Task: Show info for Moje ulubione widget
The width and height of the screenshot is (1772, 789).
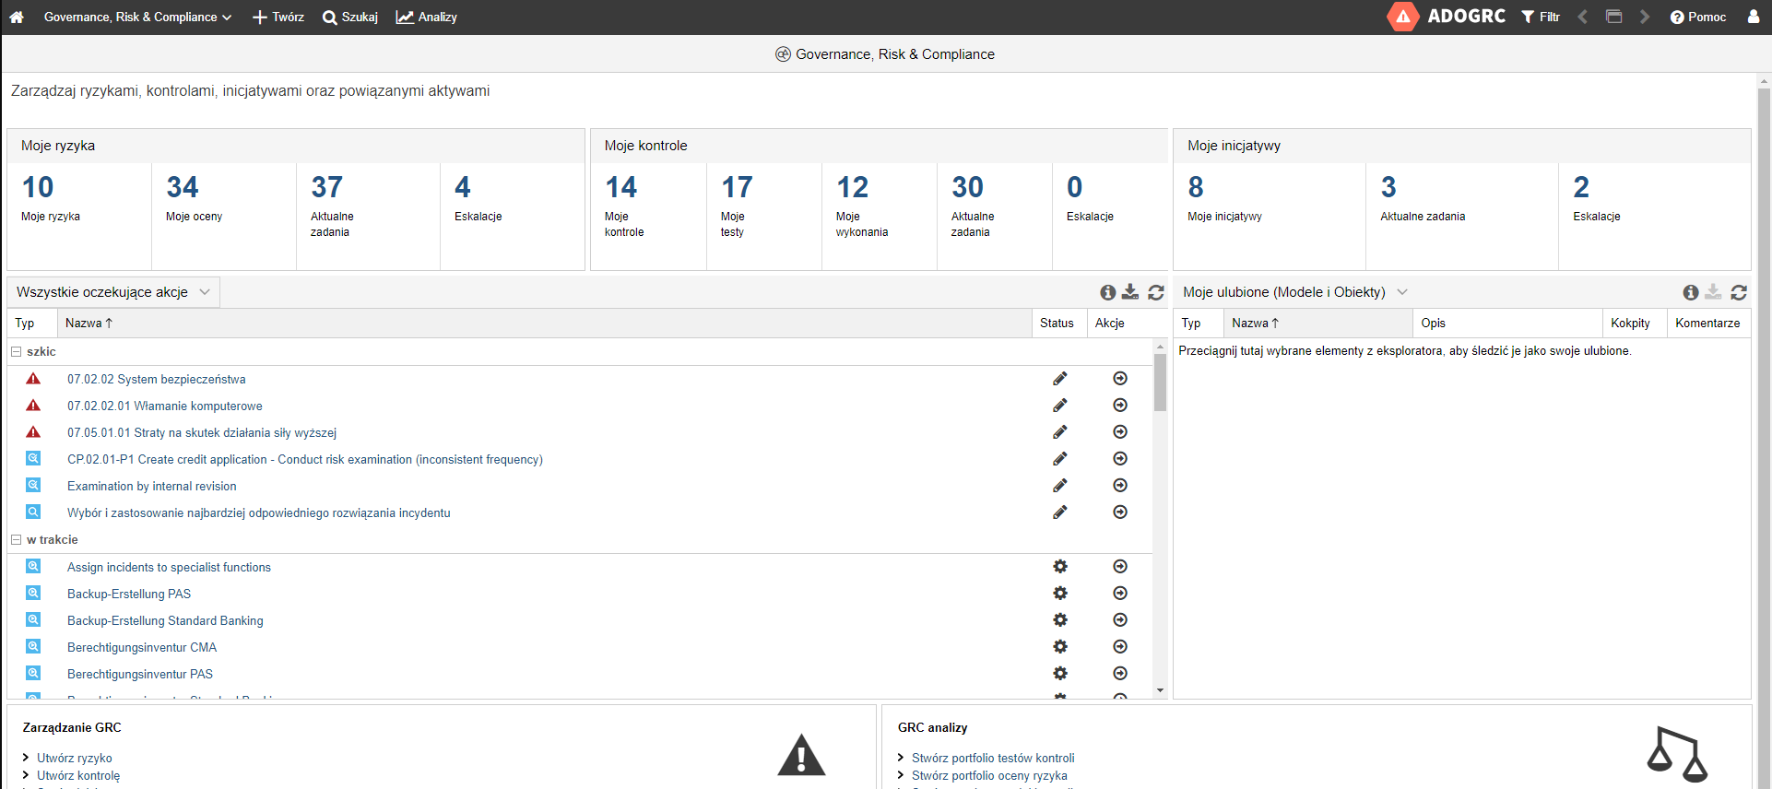Action: tap(1690, 292)
